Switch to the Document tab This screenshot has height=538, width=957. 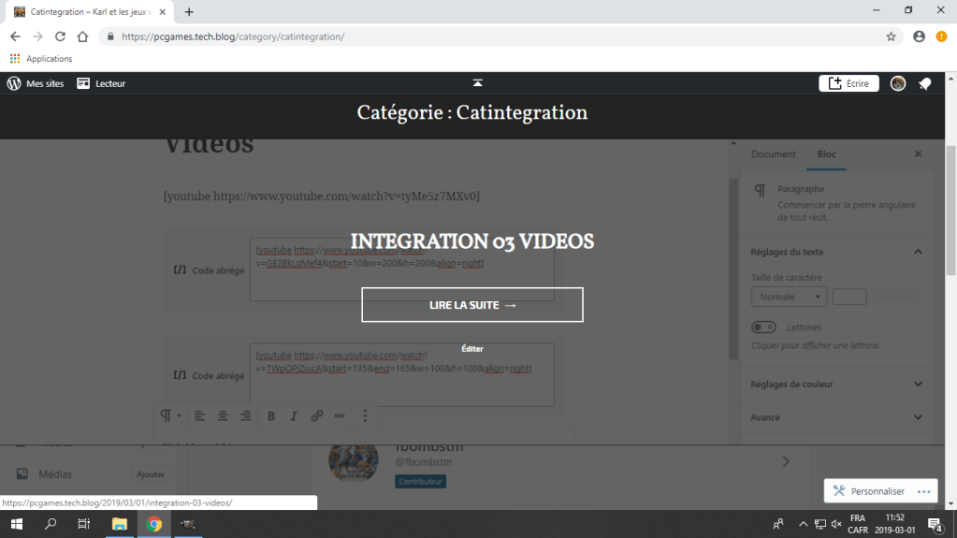(x=774, y=154)
